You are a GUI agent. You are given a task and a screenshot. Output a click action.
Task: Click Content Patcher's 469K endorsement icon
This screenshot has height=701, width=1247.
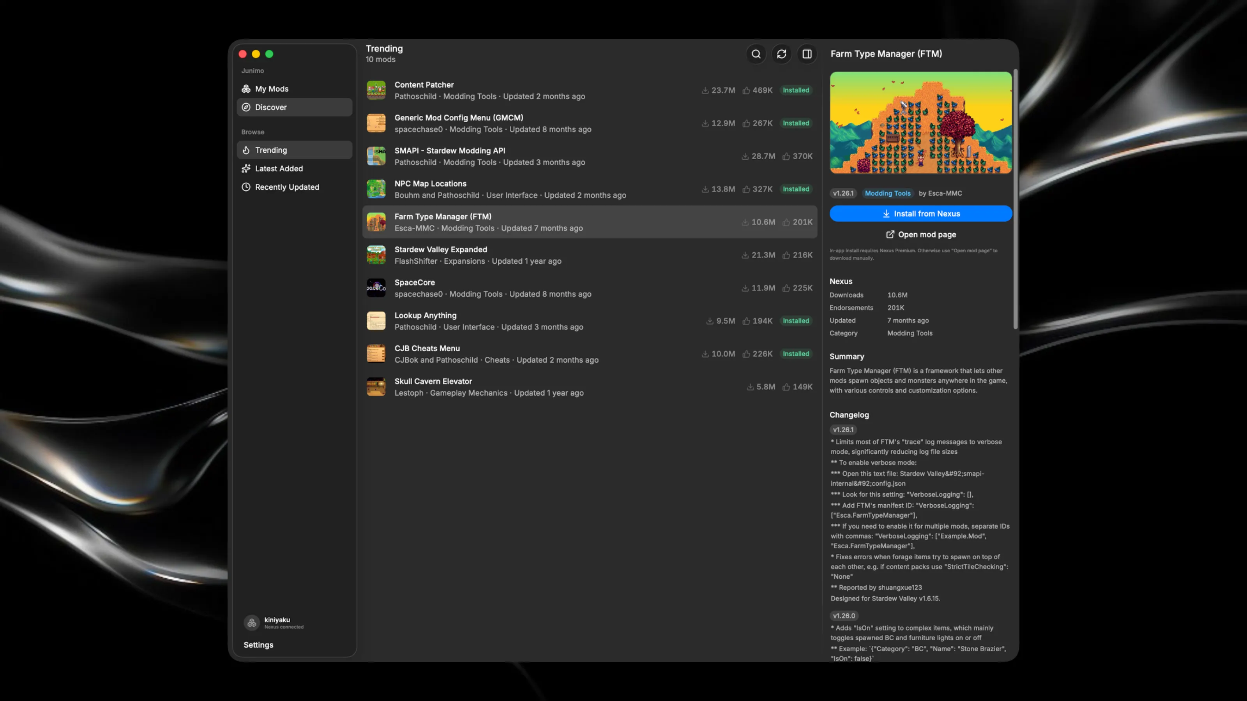[746, 90]
